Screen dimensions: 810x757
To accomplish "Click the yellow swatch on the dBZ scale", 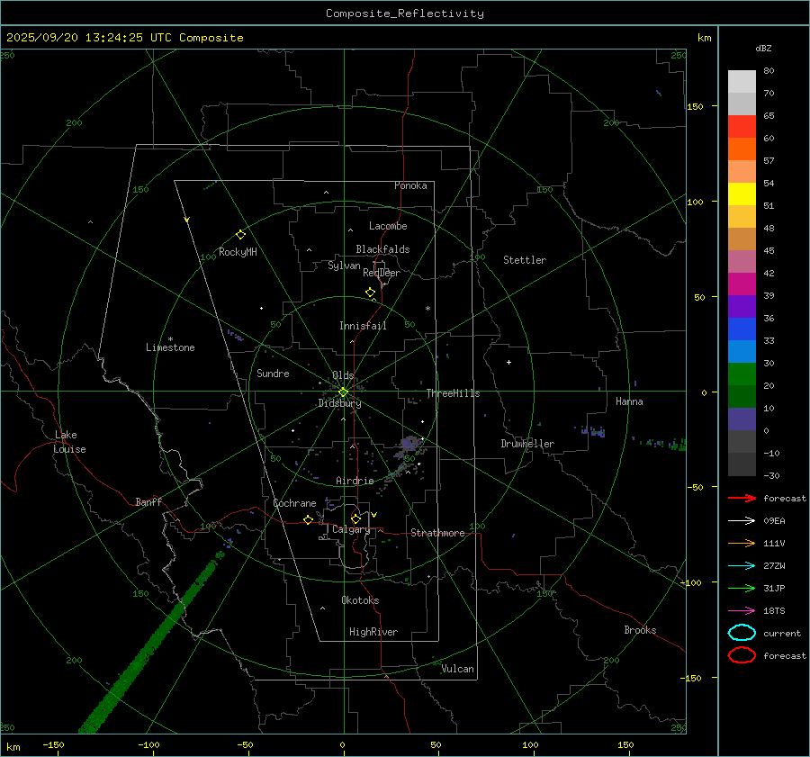I will coord(742,194).
